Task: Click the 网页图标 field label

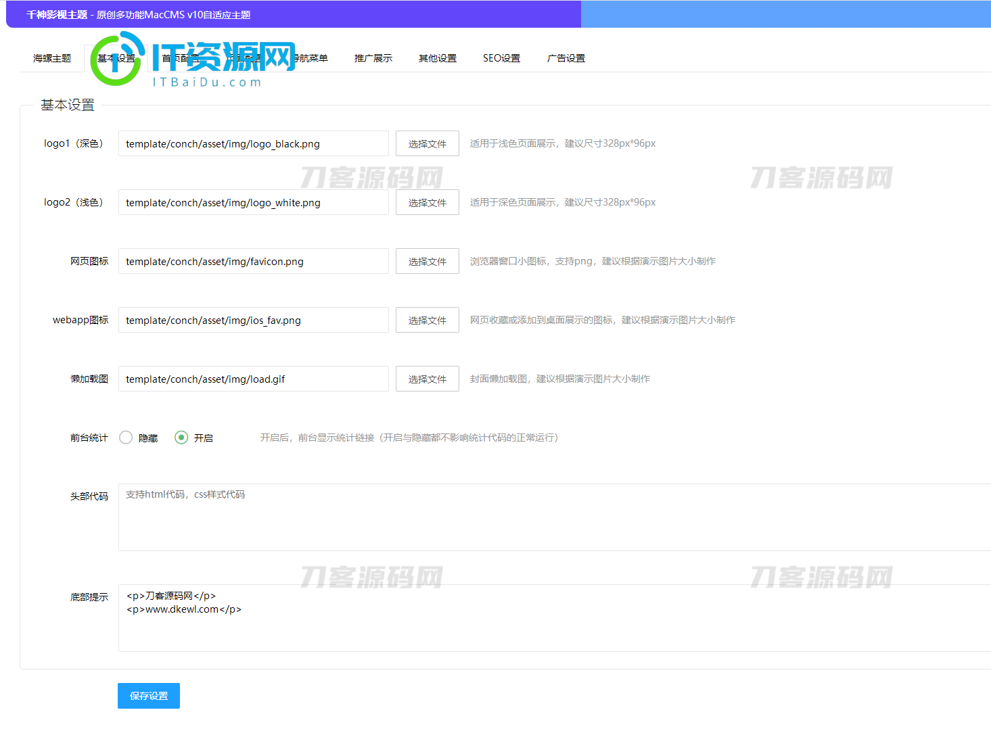Action: pyautogui.click(x=89, y=261)
